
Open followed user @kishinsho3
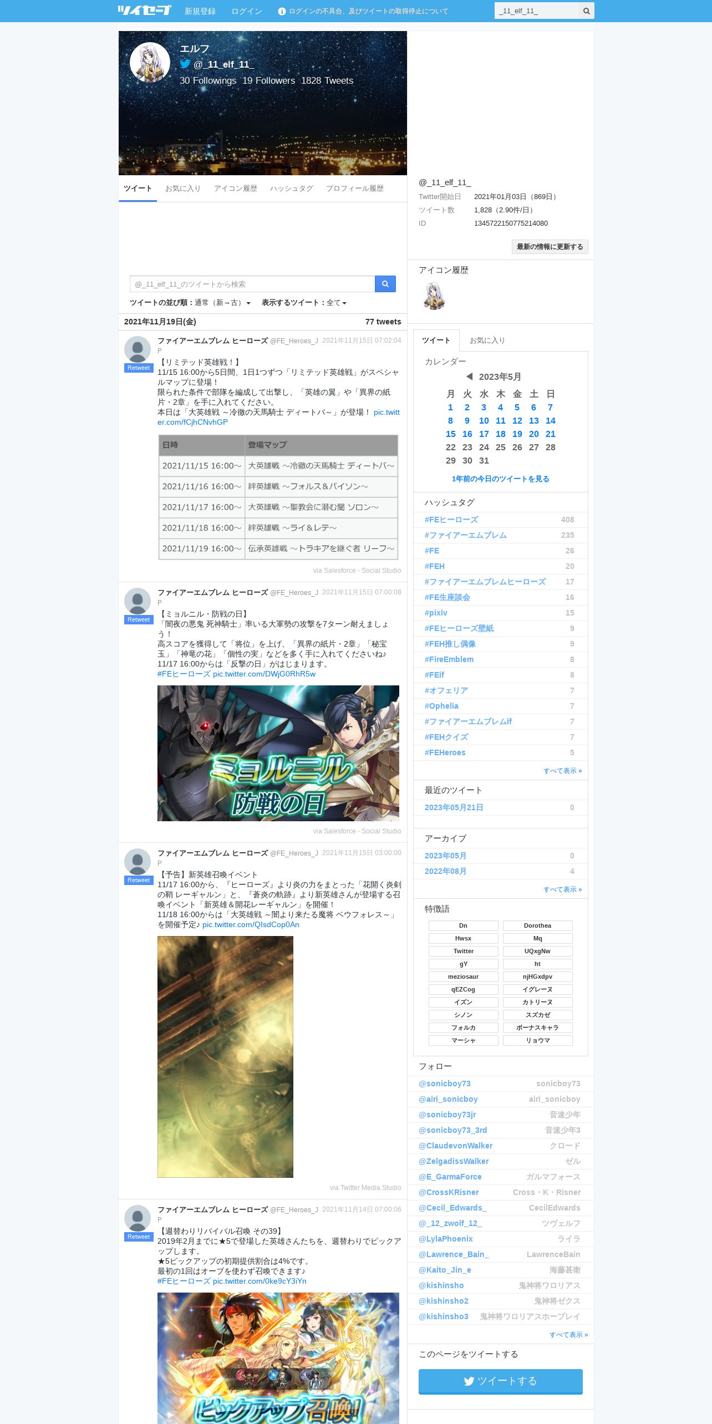(x=443, y=1316)
